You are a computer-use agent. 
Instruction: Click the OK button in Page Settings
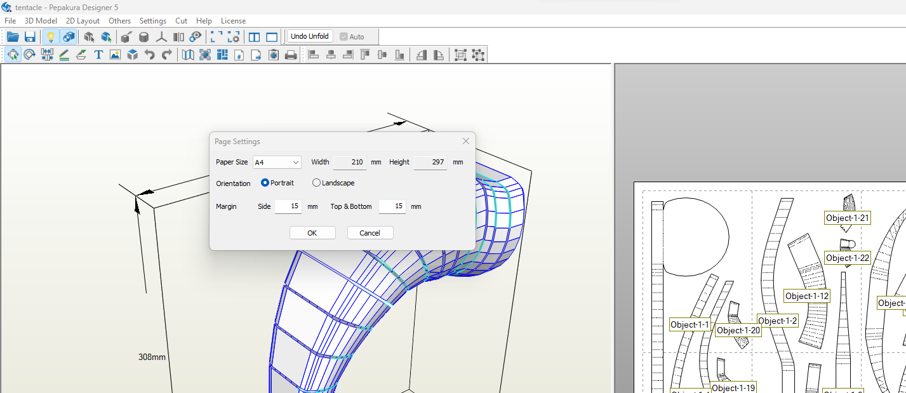(312, 233)
